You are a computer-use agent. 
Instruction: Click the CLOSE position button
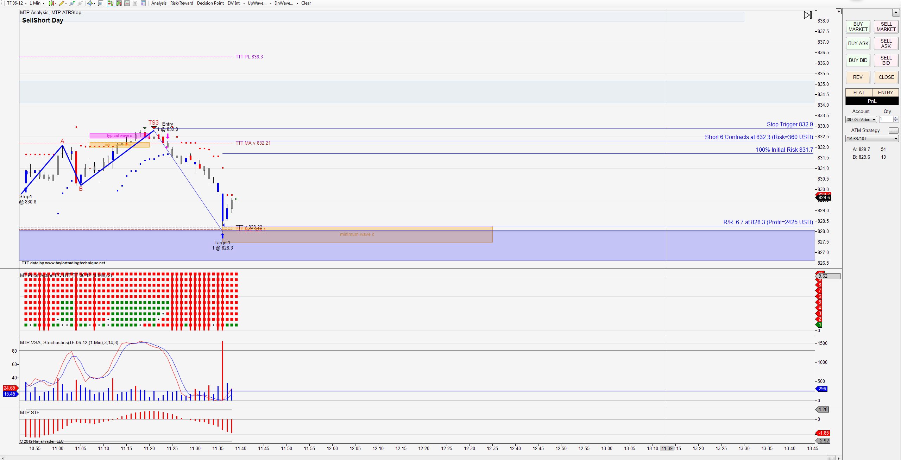(x=886, y=77)
